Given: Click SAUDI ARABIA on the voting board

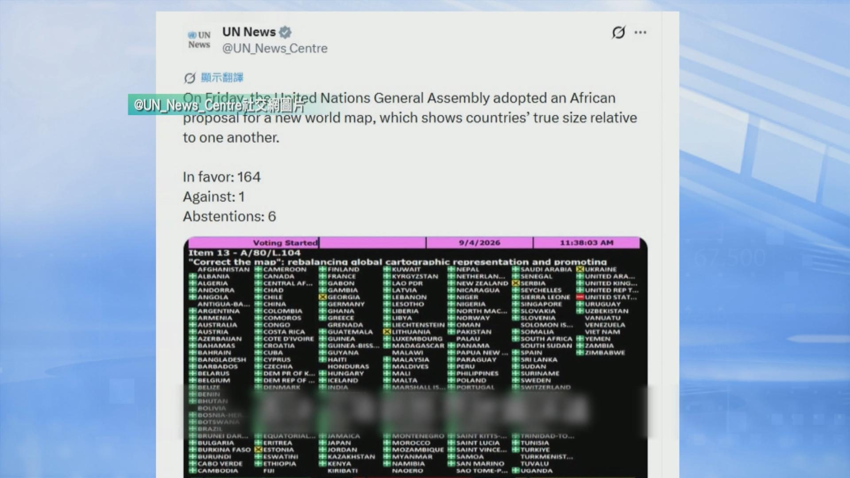Looking at the screenshot, I should pyautogui.click(x=546, y=269).
